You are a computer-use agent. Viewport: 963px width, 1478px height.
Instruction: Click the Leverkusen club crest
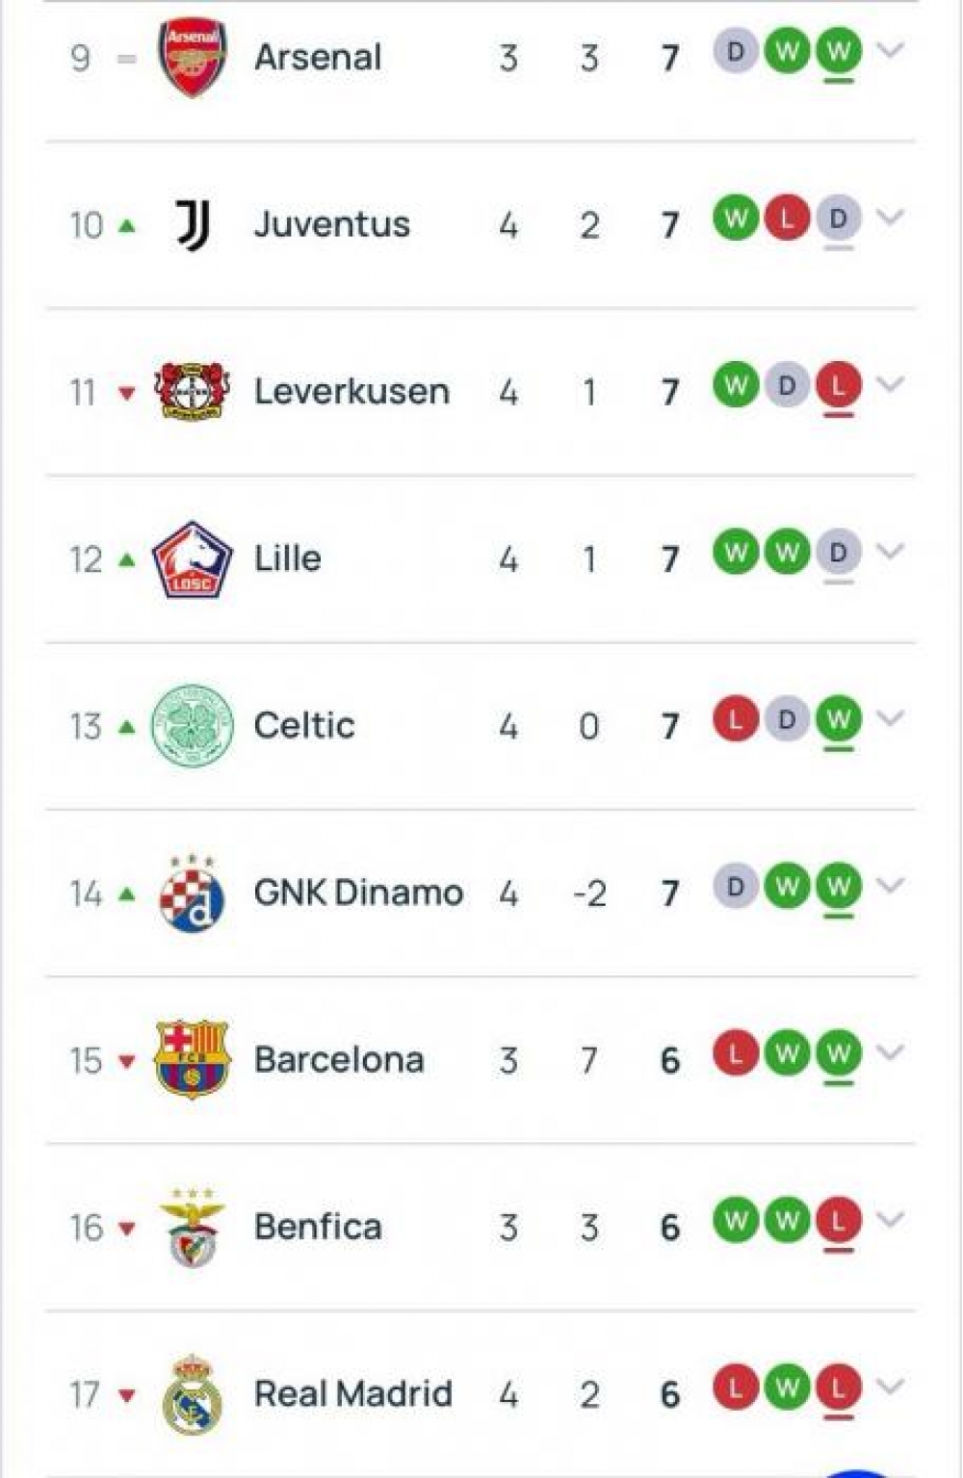pyautogui.click(x=193, y=392)
